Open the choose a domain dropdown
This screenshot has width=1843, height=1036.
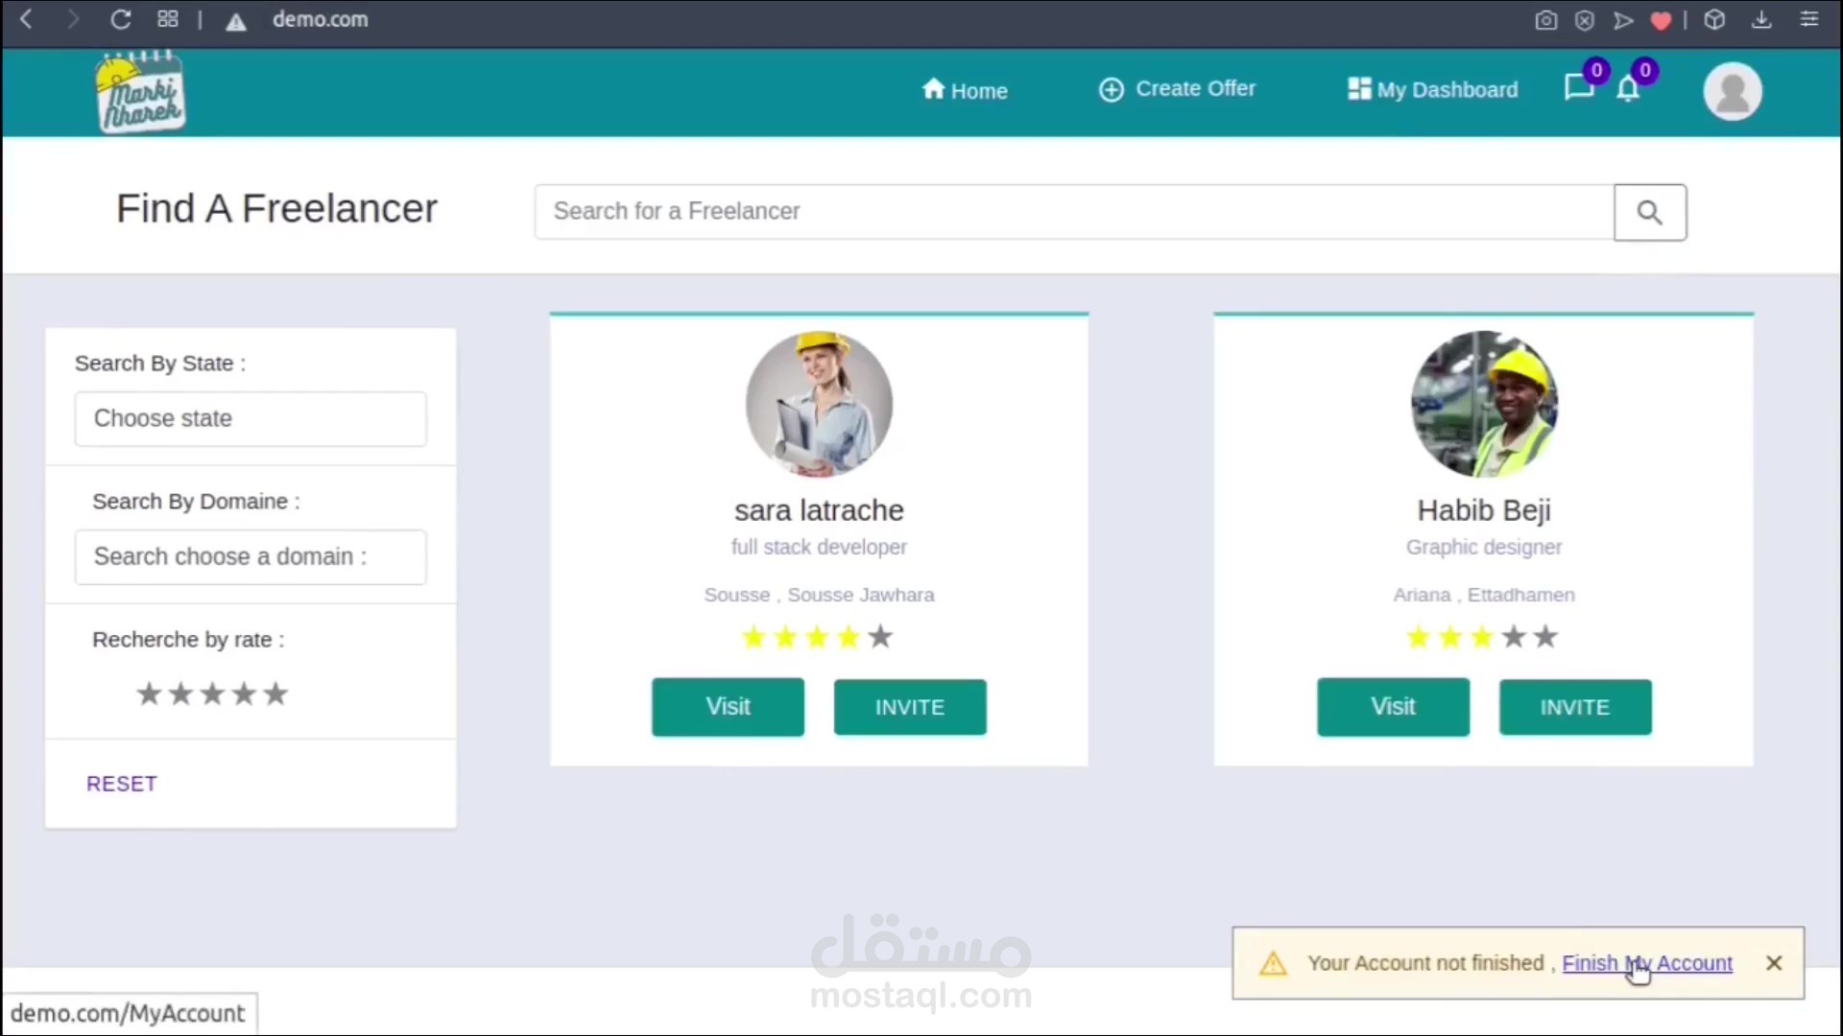tap(251, 556)
